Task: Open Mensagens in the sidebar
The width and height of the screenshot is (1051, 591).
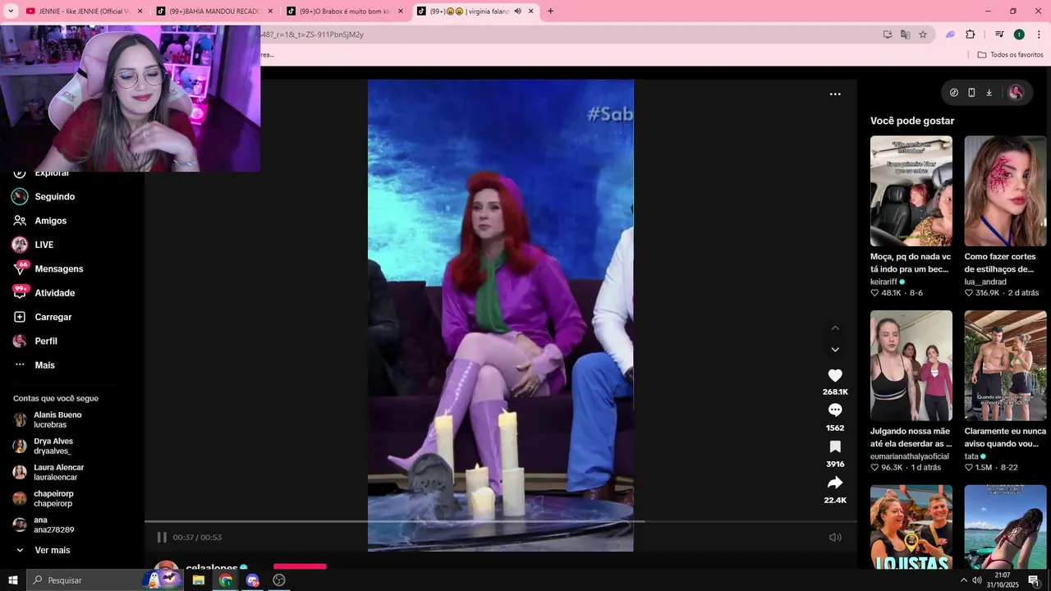Action: [x=58, y=268]
